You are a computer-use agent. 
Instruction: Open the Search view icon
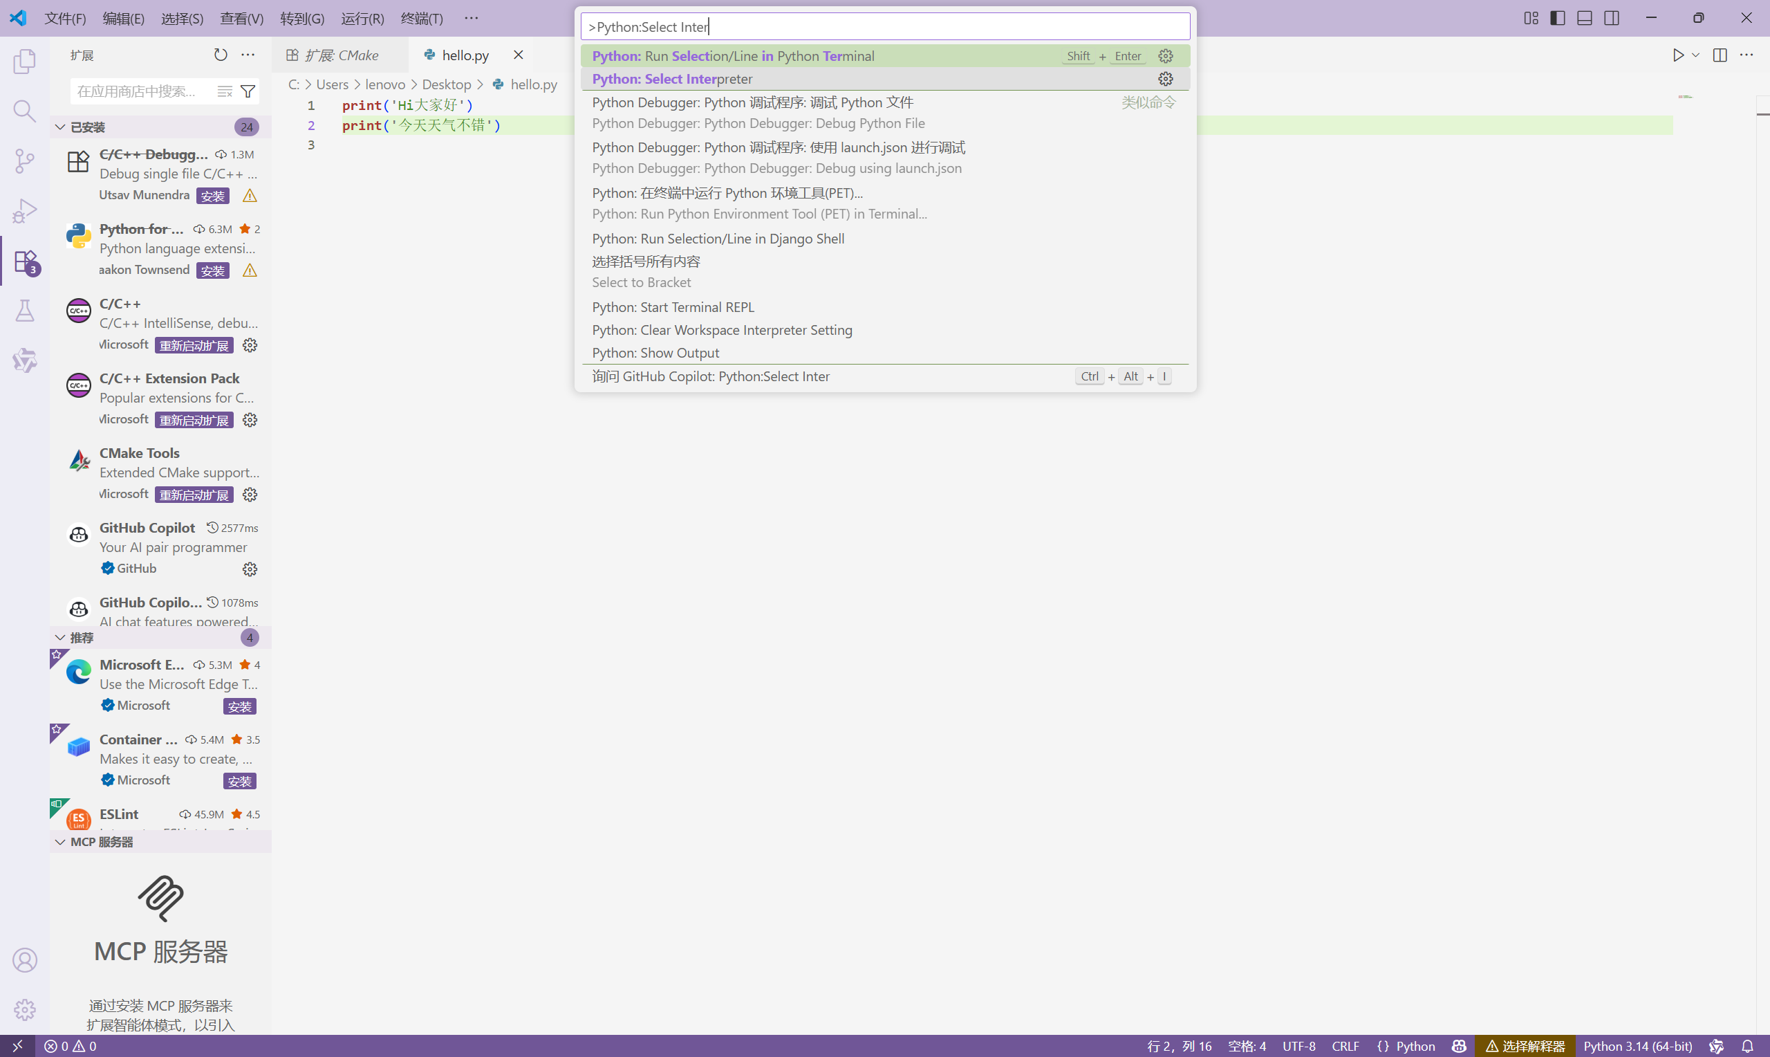(x=25, y=111)
